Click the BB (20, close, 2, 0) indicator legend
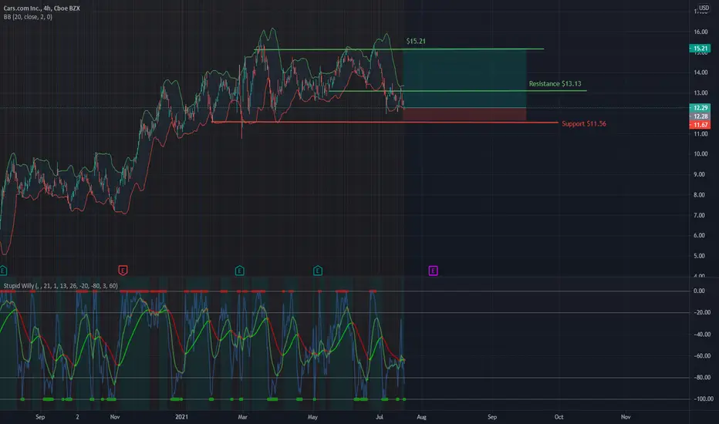The height and width of the screenshot is (424, 719). click(28, 17)
